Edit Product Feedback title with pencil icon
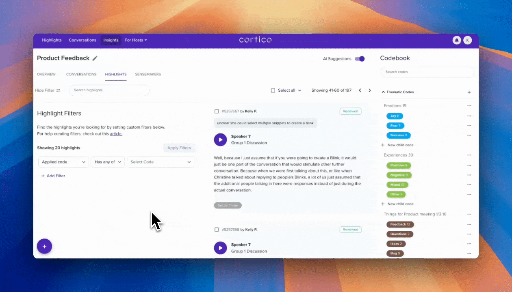 [x=95, y=58]
